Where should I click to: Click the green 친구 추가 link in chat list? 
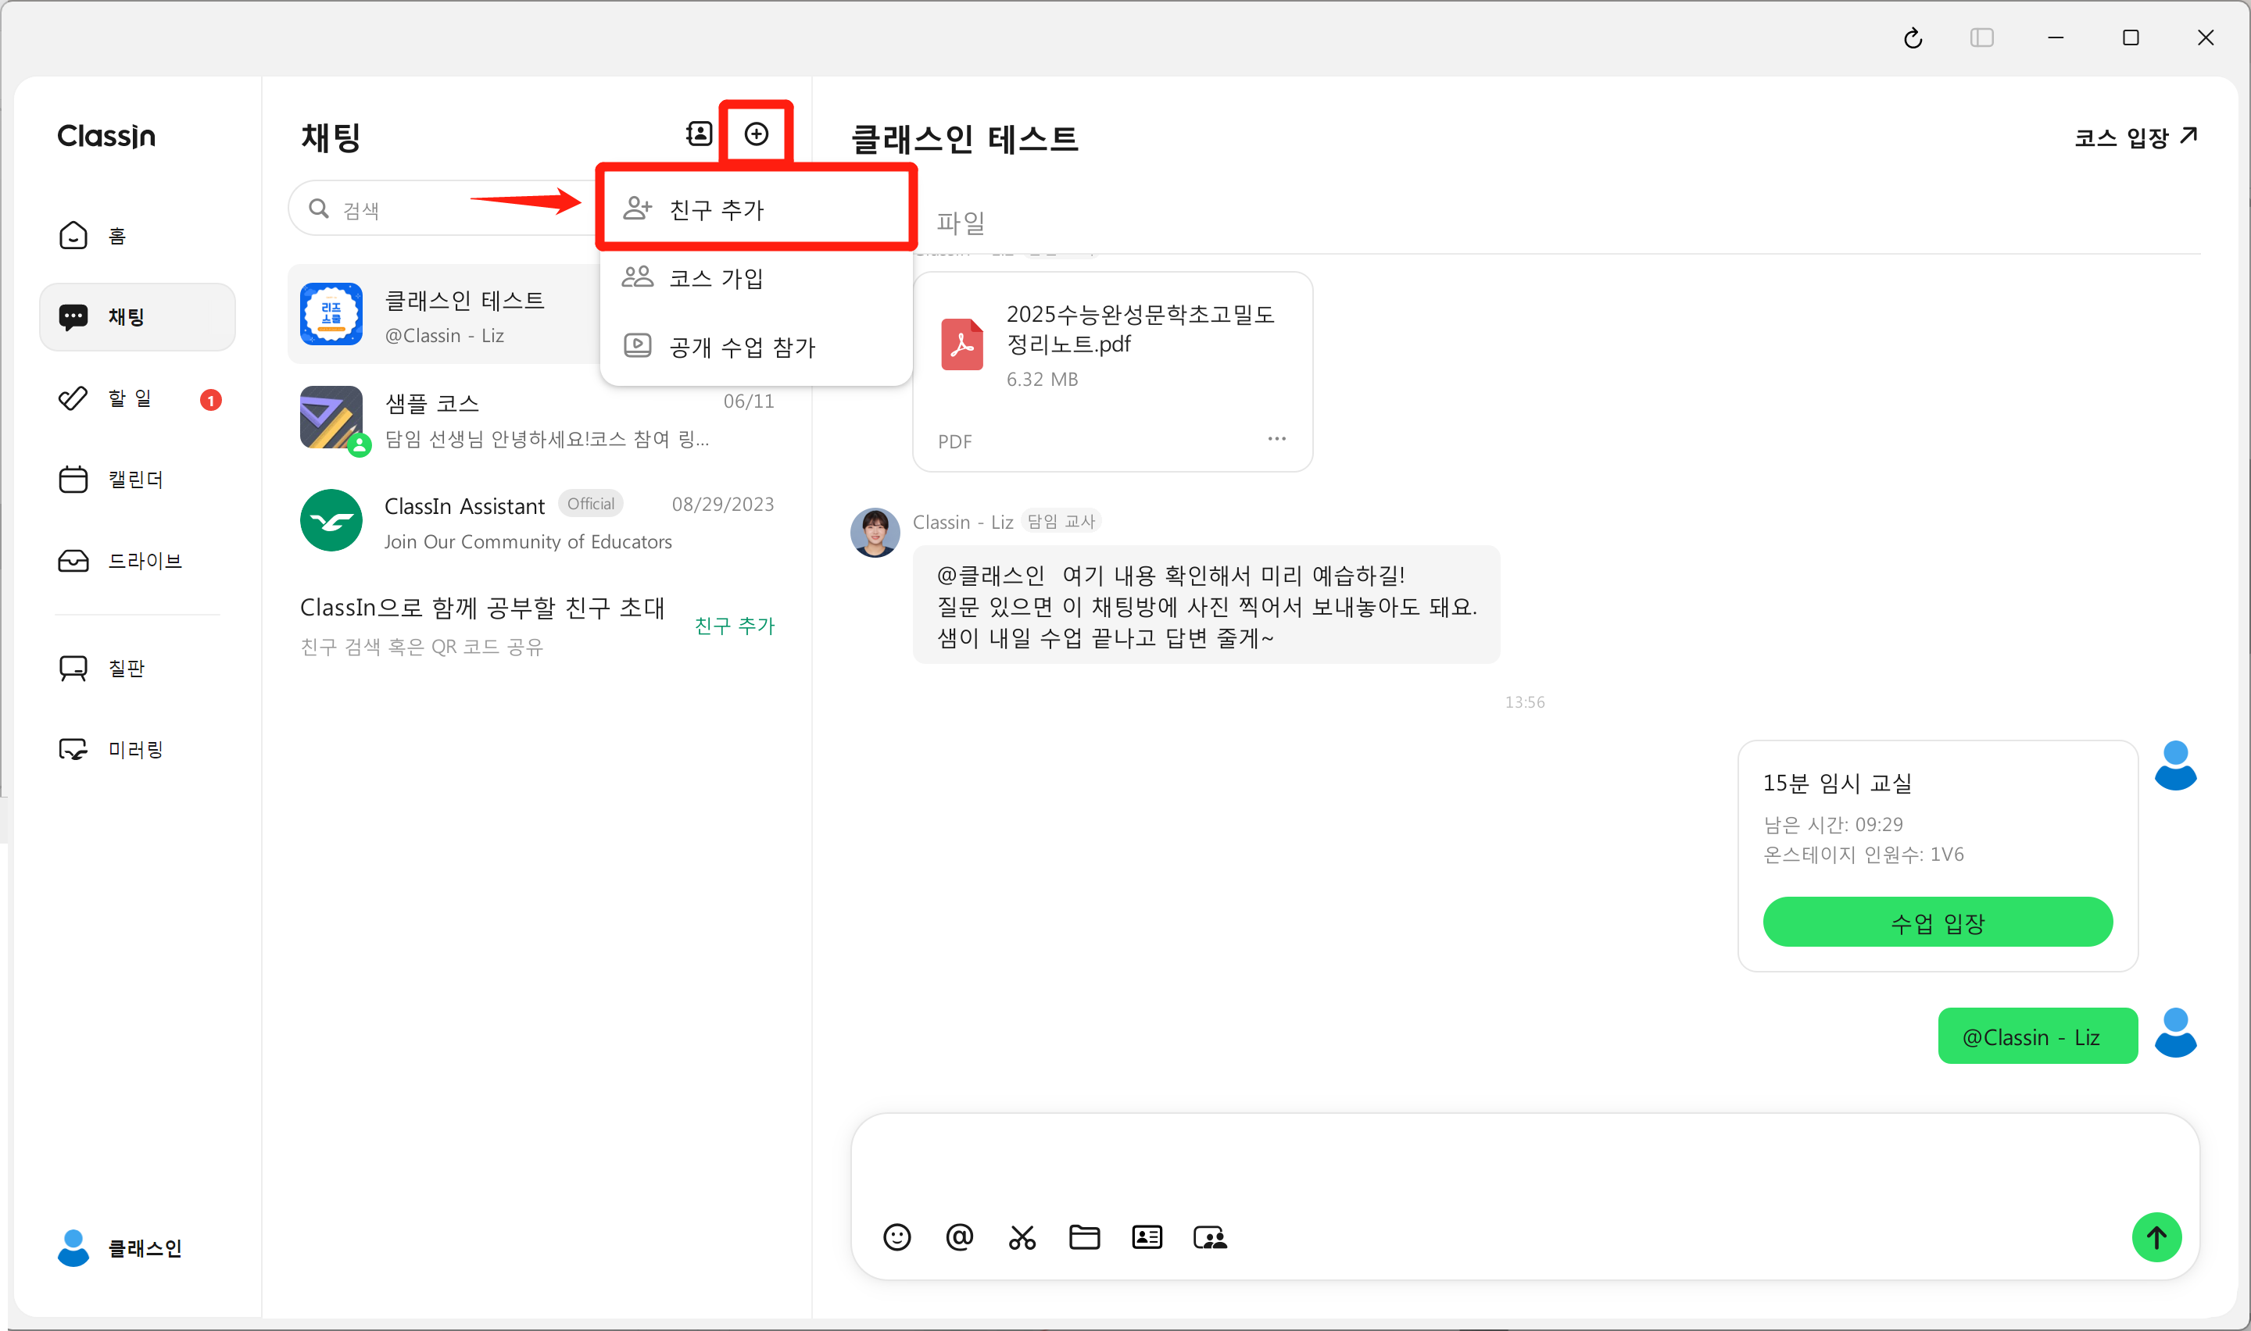click(x=735, y=625)
